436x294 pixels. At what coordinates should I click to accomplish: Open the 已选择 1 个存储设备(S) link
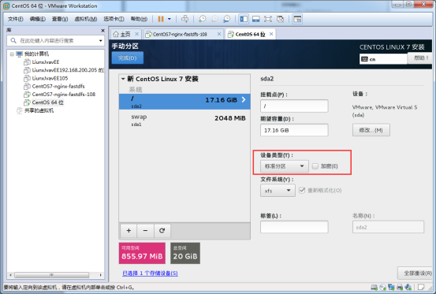pos(150,274)
